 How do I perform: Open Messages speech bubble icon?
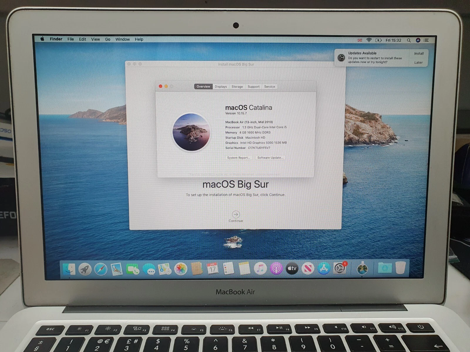click(149, 269)
